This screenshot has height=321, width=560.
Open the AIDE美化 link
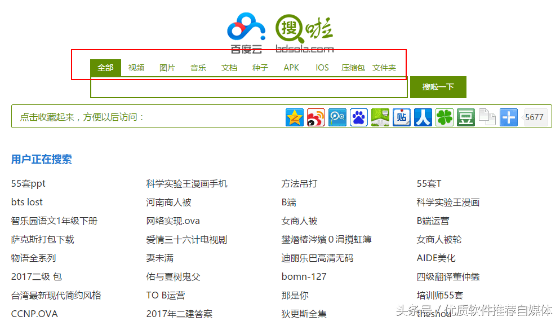point(436,258)
